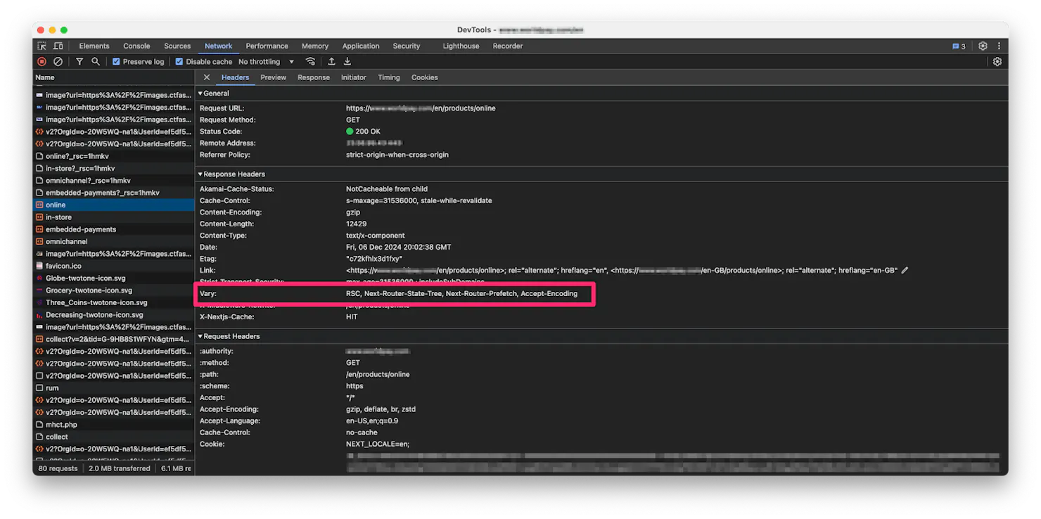1041x519 pixels.
Task: Activate the inspect element picker icon
Action: [42, 46]
